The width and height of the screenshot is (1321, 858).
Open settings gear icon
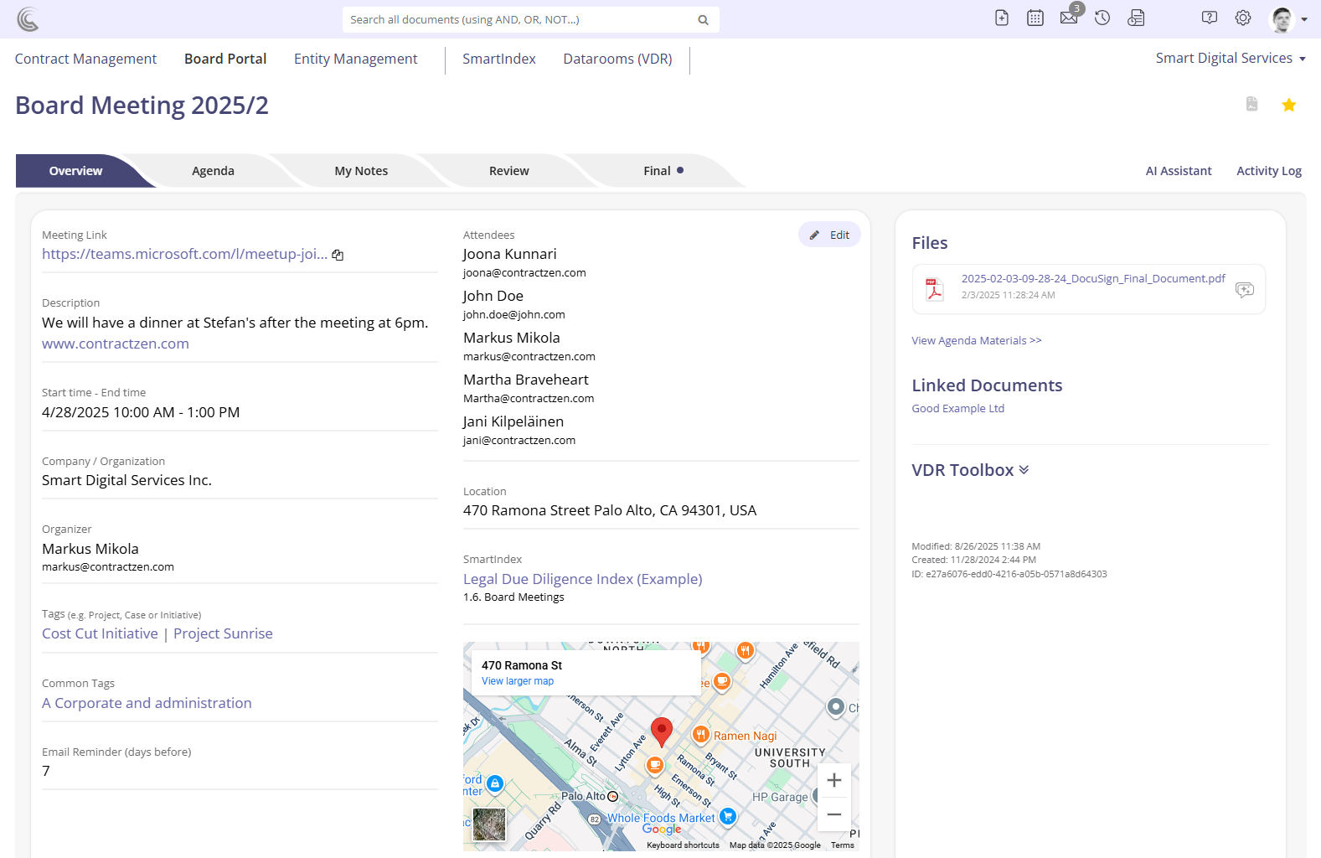tap(1243, 18)
